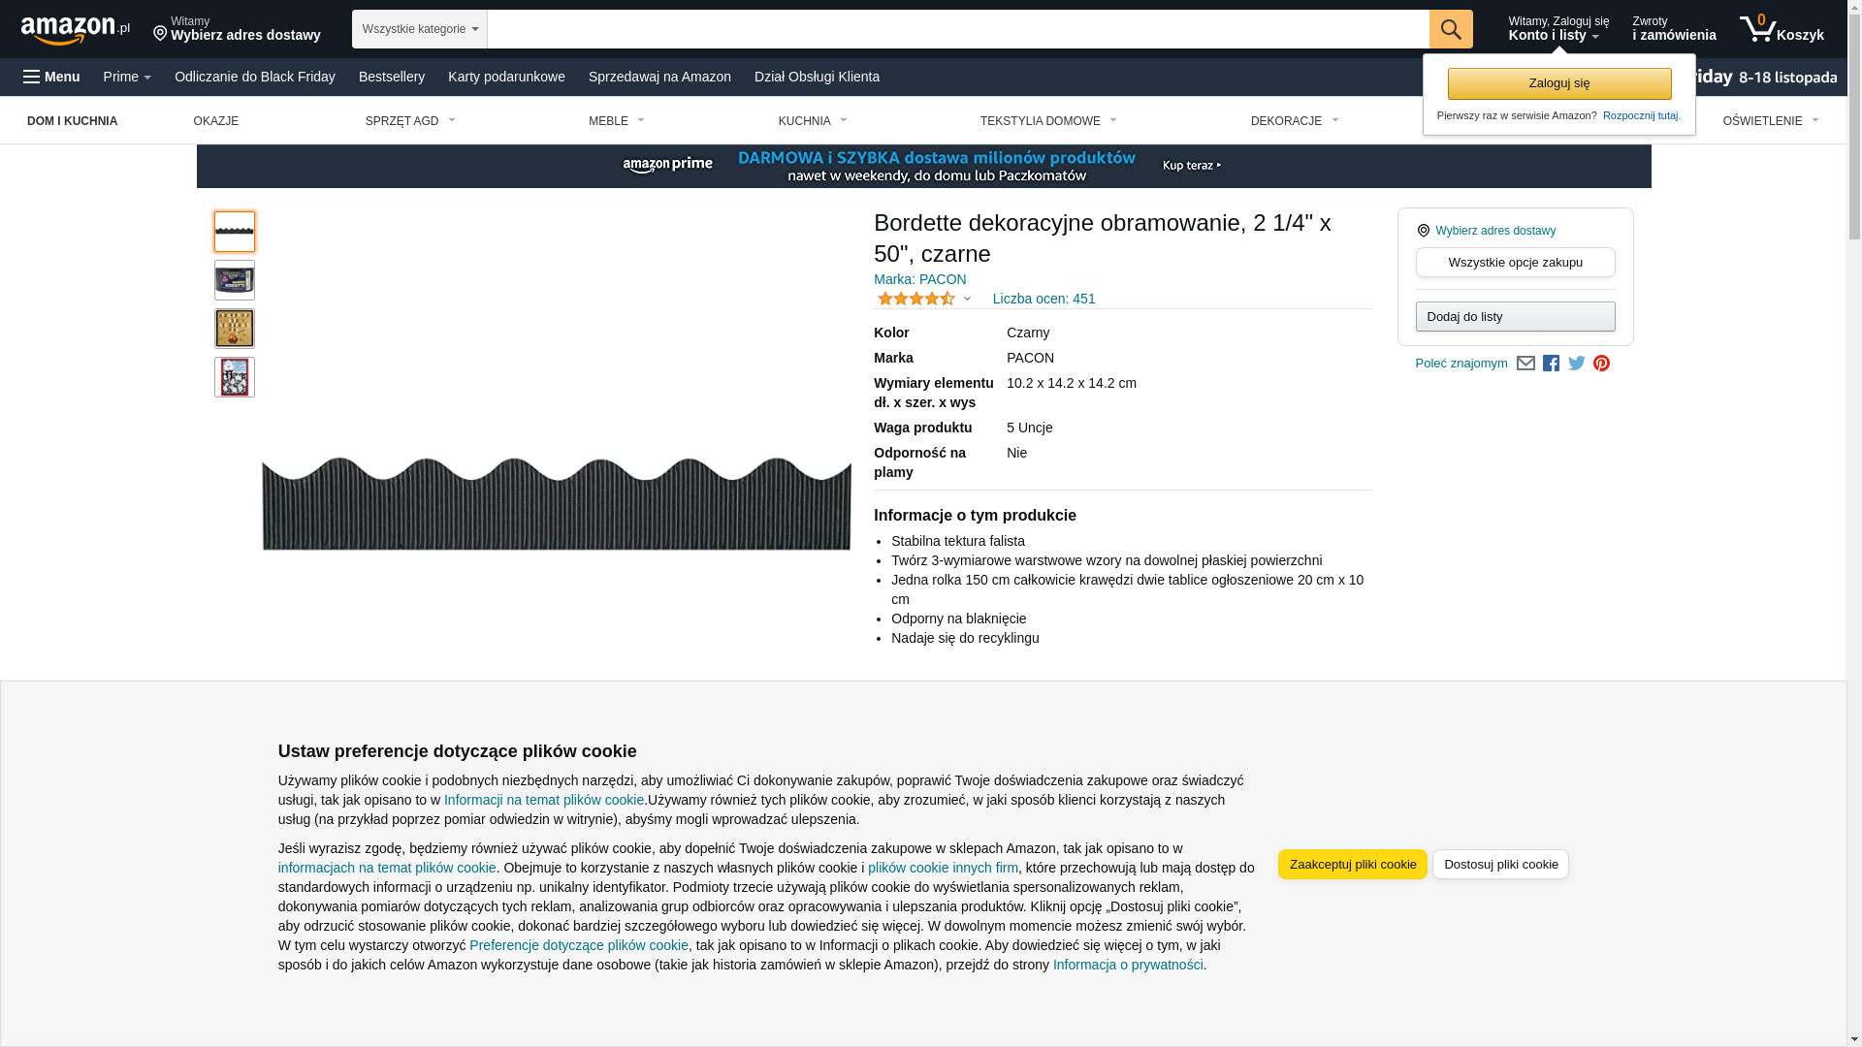The image size is (1862, 1047).
Task: Click Wszystkie opcje zakupu button
Action: (1515, 262)
